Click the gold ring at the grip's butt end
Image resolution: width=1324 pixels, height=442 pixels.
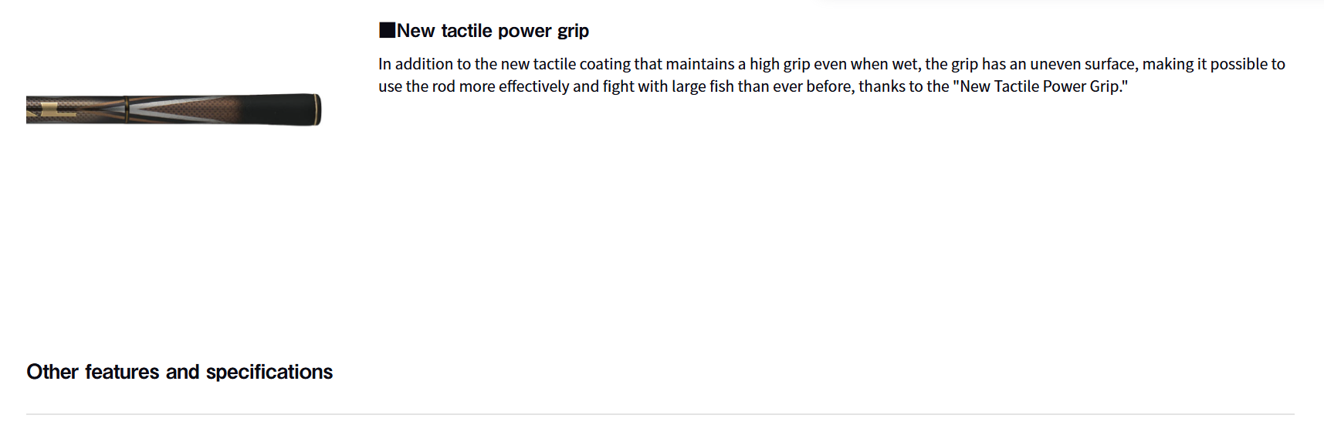317,110
